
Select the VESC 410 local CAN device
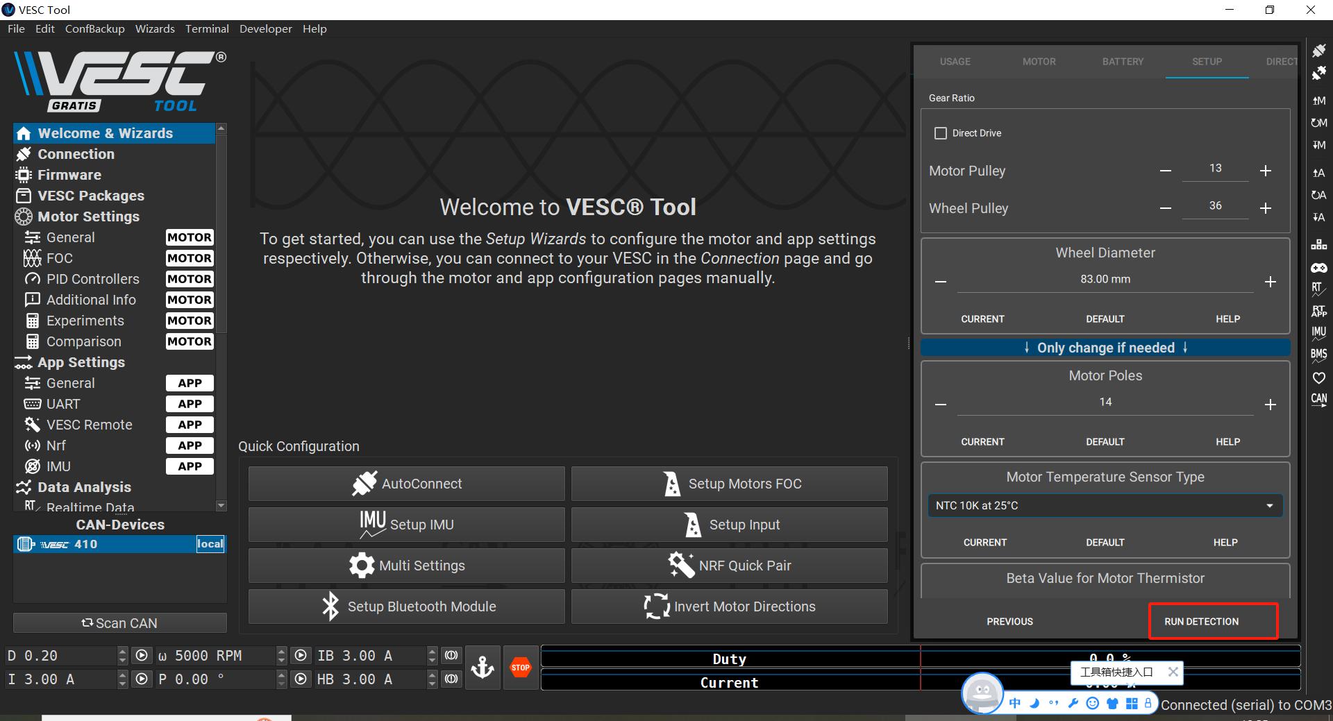click(x=120, y=544)
